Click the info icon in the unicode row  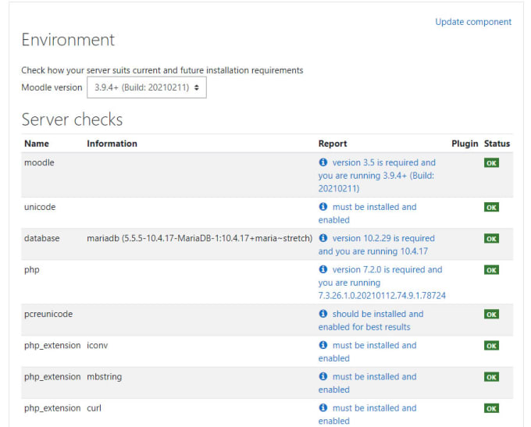[323, 207]
